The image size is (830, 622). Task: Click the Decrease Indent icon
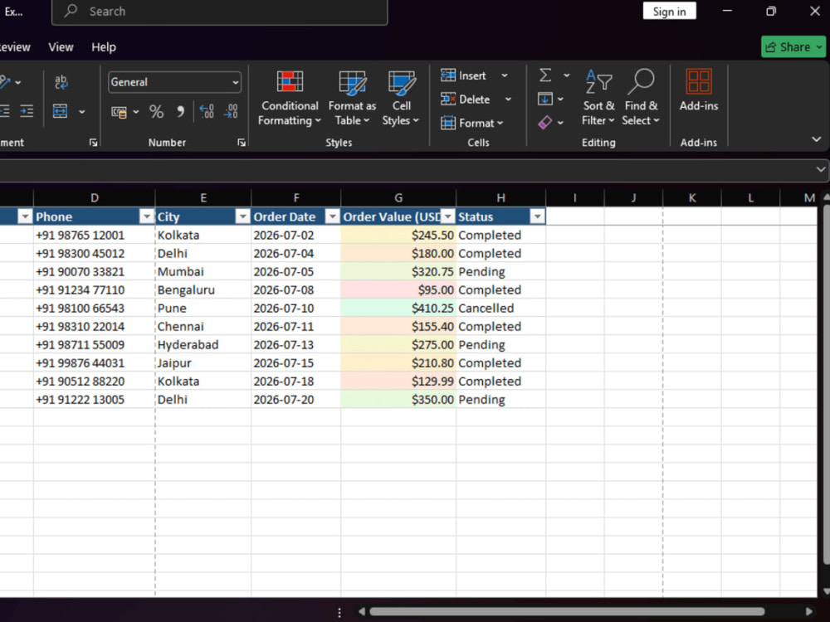coord(5,111)
